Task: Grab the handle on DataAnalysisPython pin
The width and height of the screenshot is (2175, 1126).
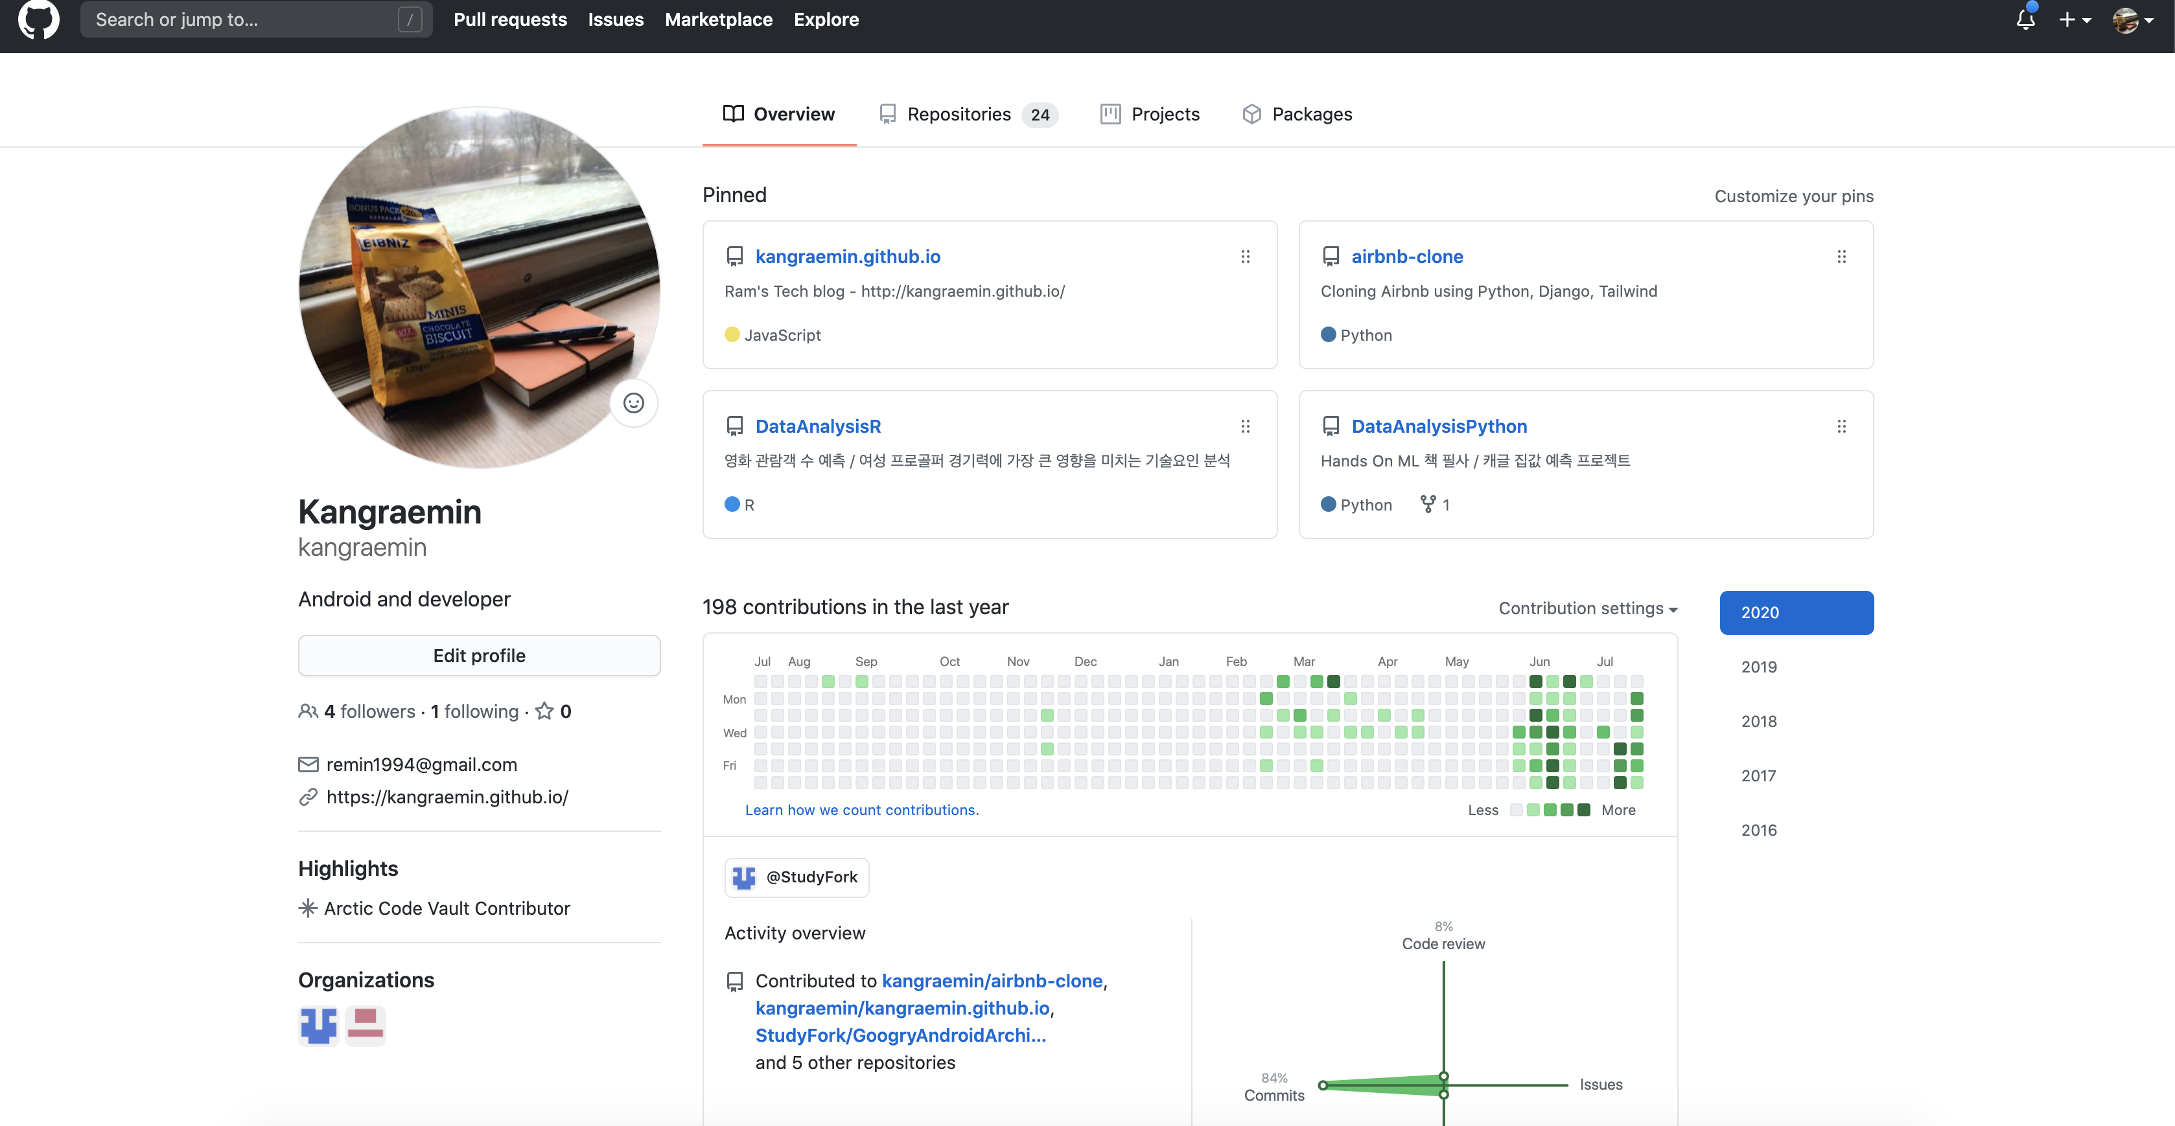Action: click(1841, 426)
